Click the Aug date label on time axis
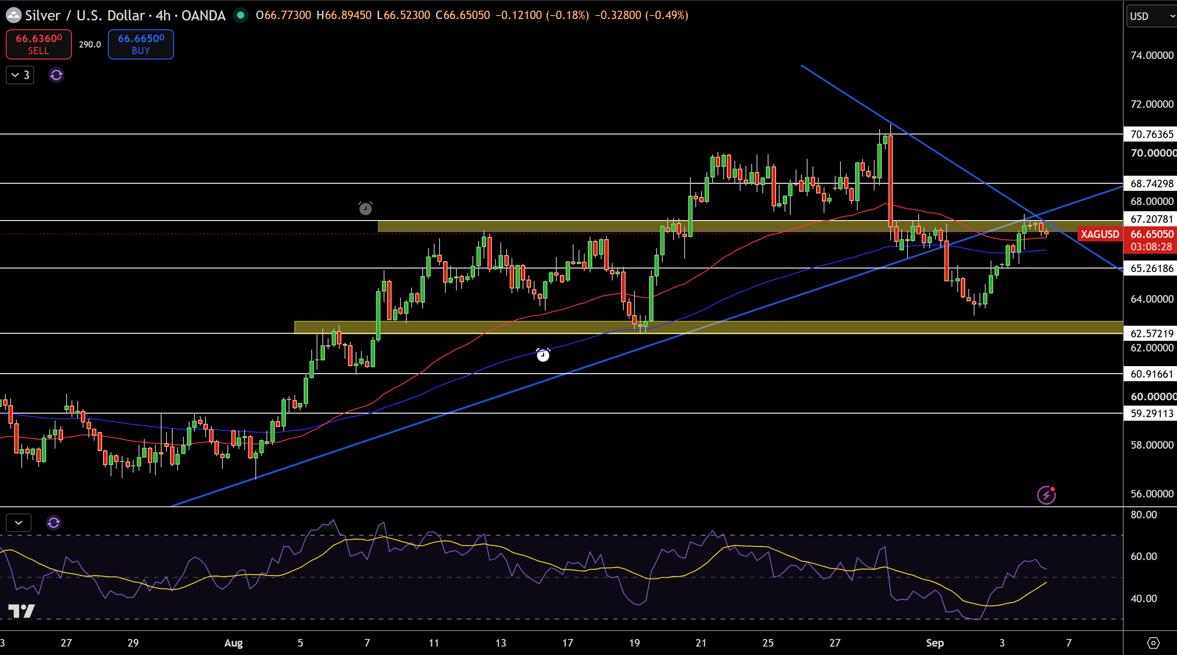This screenshot has height=655, width=1177. [x=234, y=643]
